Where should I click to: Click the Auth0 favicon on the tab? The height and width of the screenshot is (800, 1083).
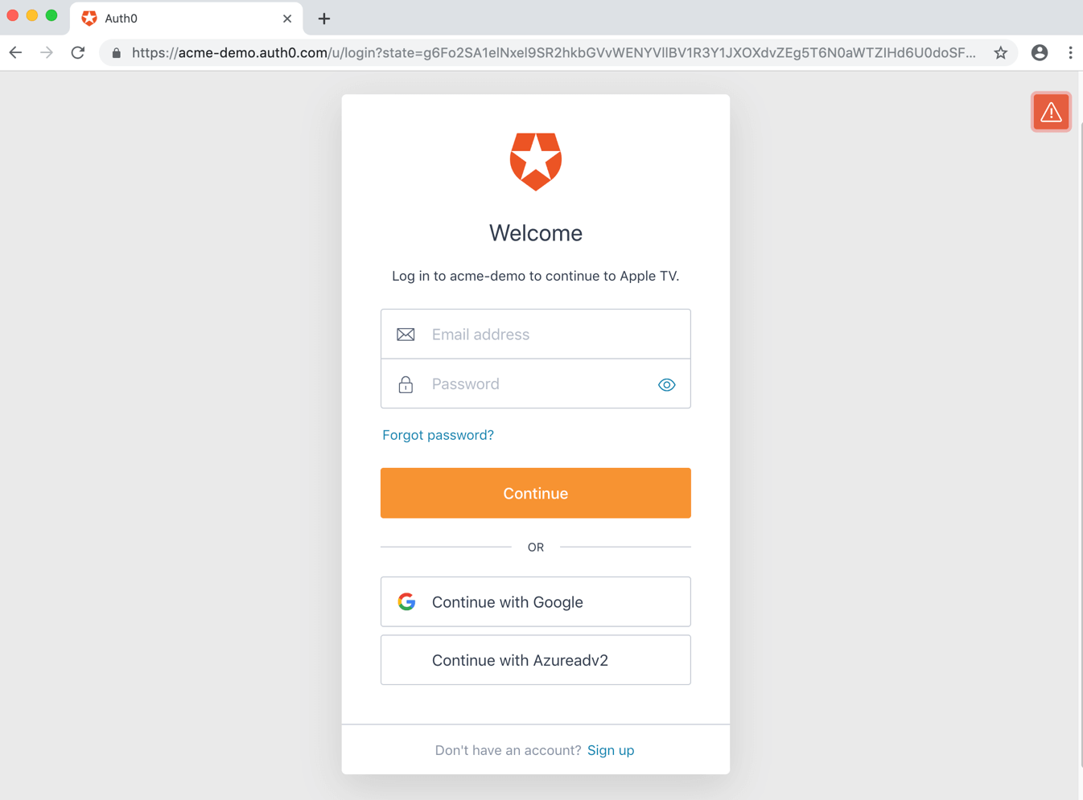coord(89,18)
